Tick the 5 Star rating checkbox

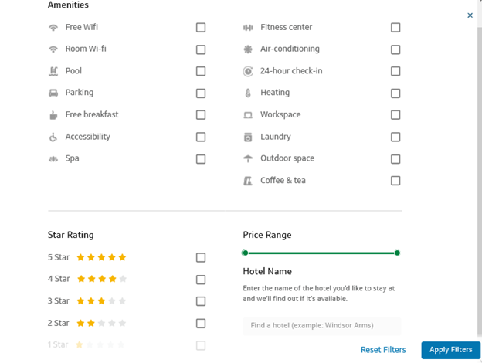coord(201,257)
